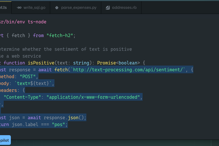Click the ts-node shebang text
Image resolution: width=219 pixels, height=146 pixels.
pos(37,22)
